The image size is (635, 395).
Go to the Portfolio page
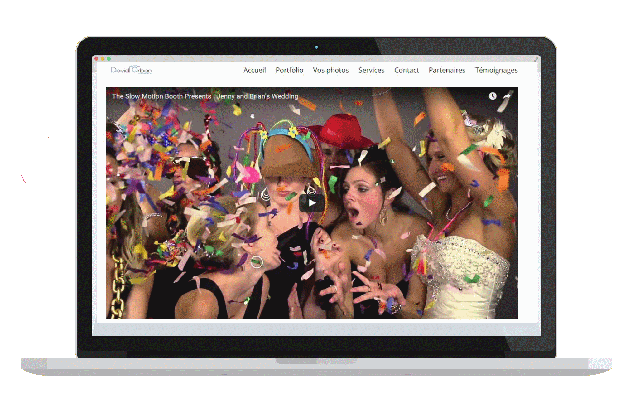click(289, 70)
